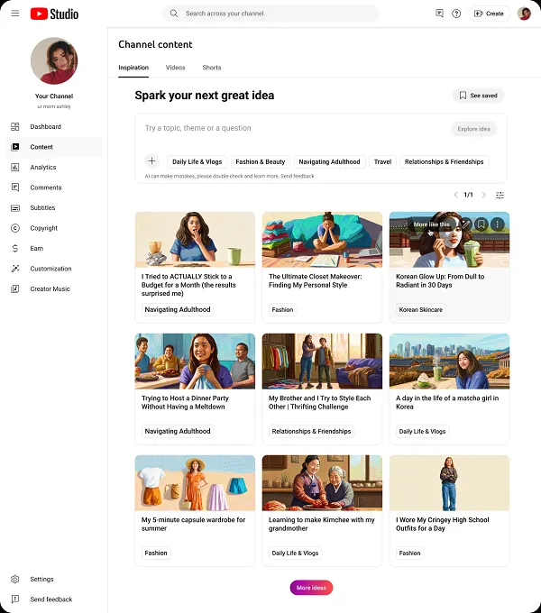Click the plus icon to add topic
Viewport: 541px width, 613px height.
[x=151, y=161]
